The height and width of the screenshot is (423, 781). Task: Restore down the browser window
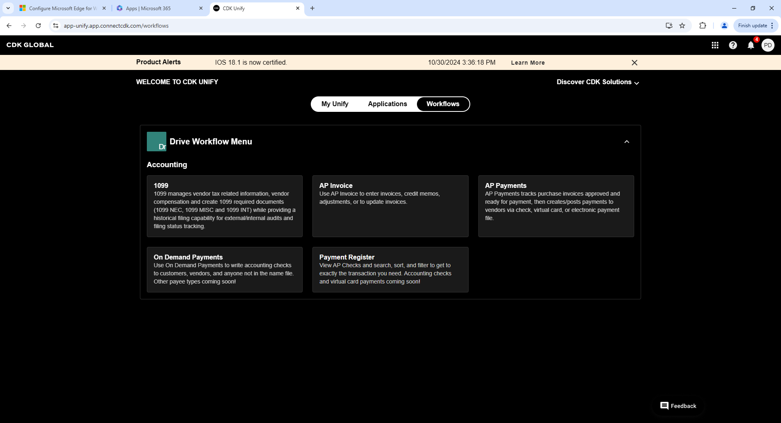(x=753, y=8)
